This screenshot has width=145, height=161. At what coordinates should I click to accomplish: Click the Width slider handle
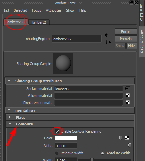pyautogui.click(x=92, y=160)
